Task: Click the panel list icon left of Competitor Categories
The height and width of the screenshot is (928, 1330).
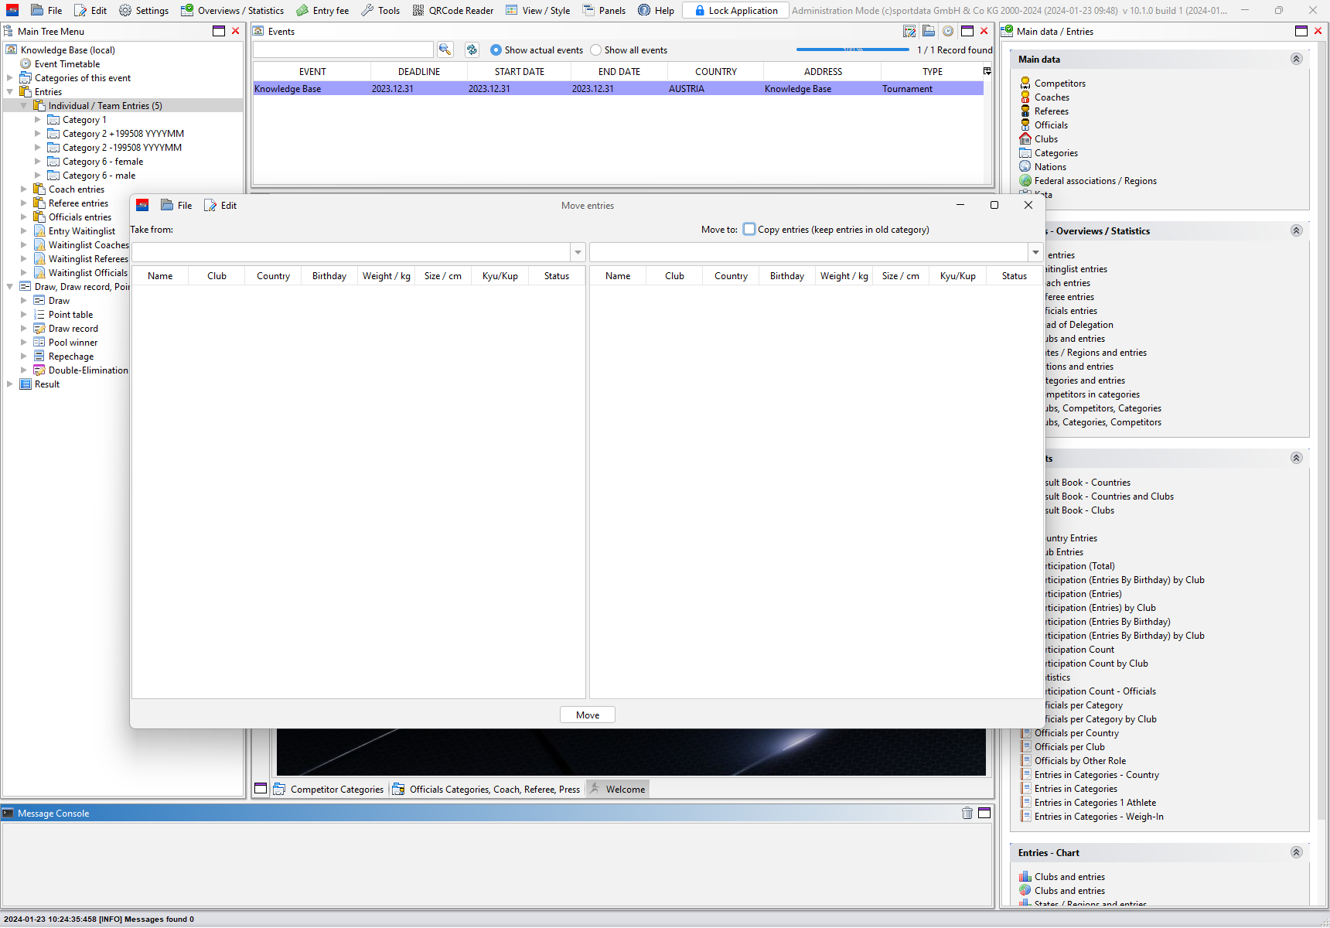Action: [261, 789]
